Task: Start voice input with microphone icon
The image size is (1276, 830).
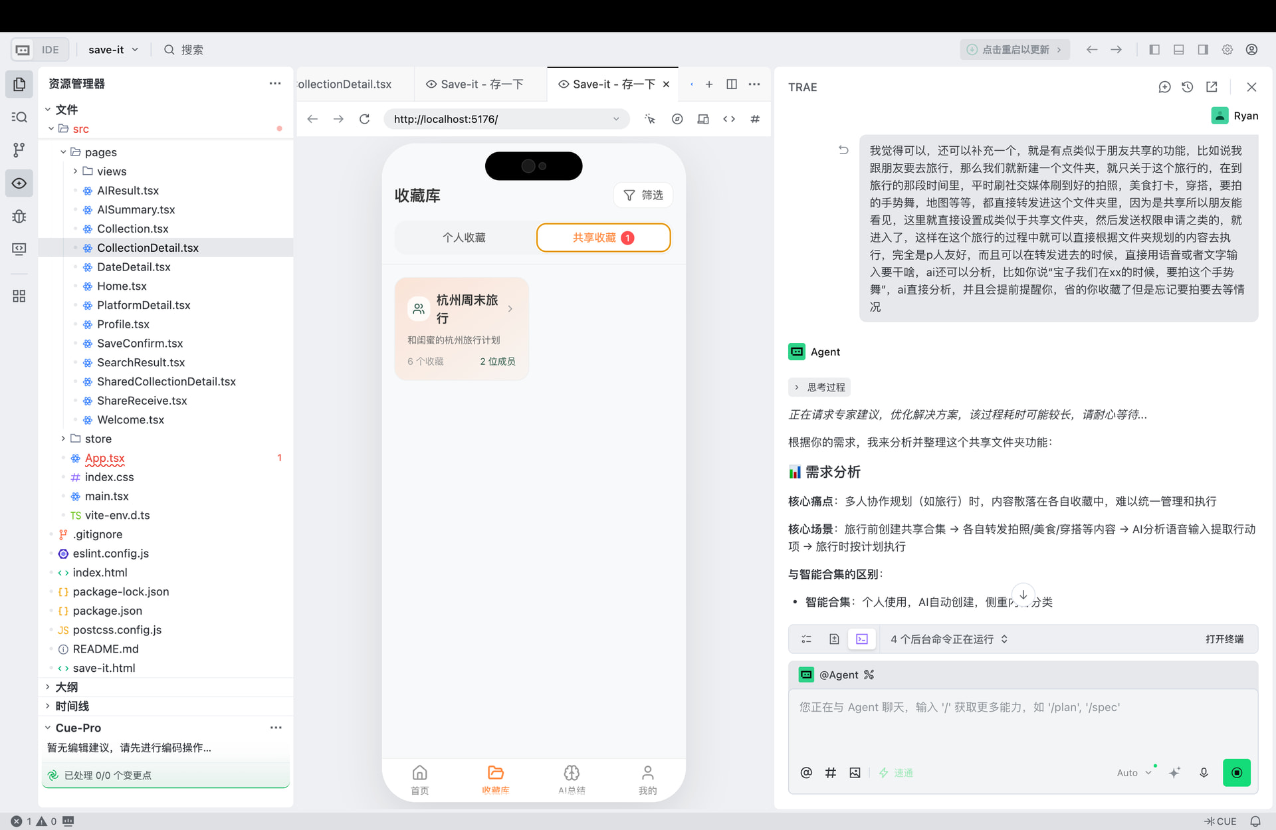Action: click(x=1204, y=773)
